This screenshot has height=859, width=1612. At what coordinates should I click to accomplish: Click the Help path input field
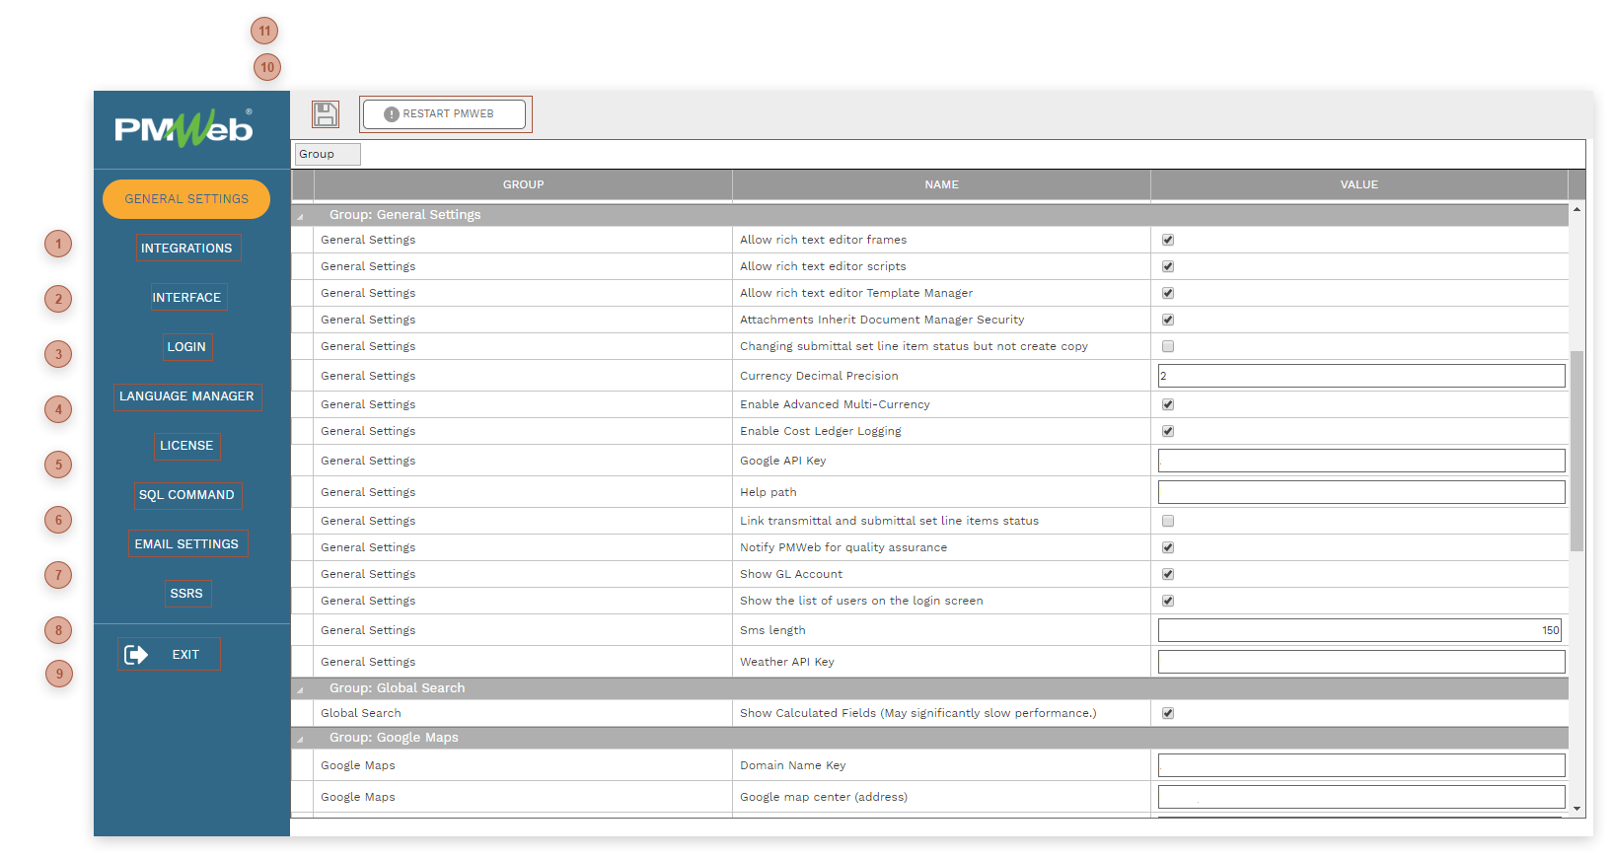pyautogui.click(x=1361, y=492)
